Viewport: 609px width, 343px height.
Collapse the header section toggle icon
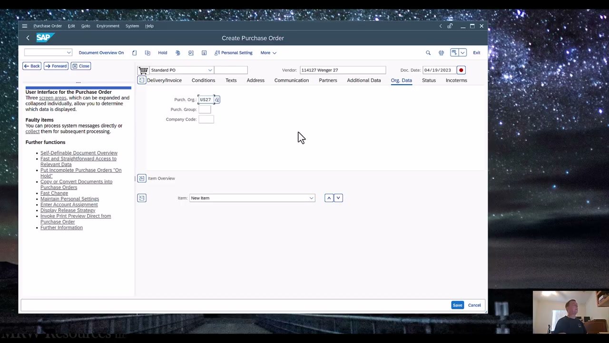[141, 80]
